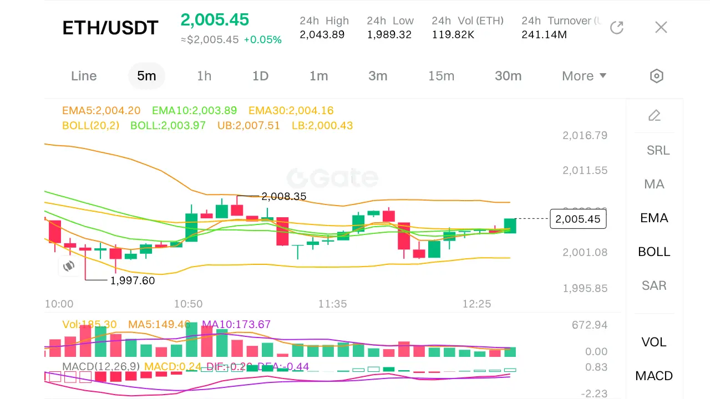This screenshot has width=710, height=399.
Task: Click the 1,997.60 low marker label
Action: pos(133,280)
